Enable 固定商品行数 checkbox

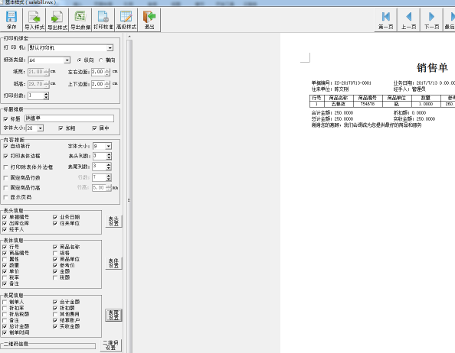(x=5, y=178)
